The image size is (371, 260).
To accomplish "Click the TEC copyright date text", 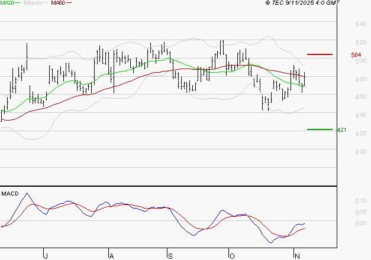I will [x=302, y=3].
